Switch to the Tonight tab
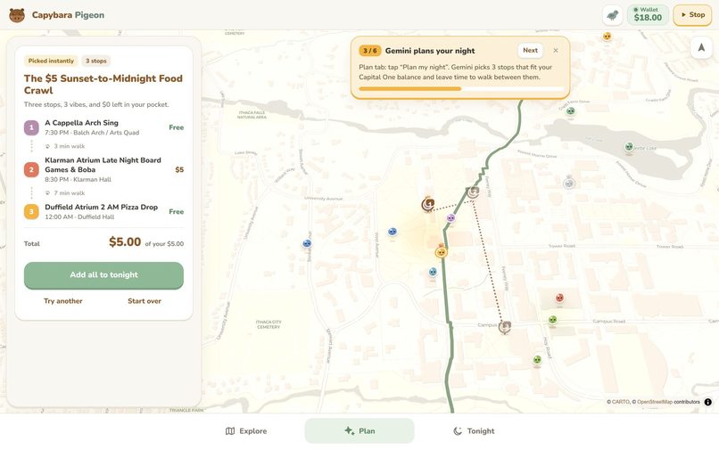The width and height of the screenshot is (719, 449). point(473,431)
